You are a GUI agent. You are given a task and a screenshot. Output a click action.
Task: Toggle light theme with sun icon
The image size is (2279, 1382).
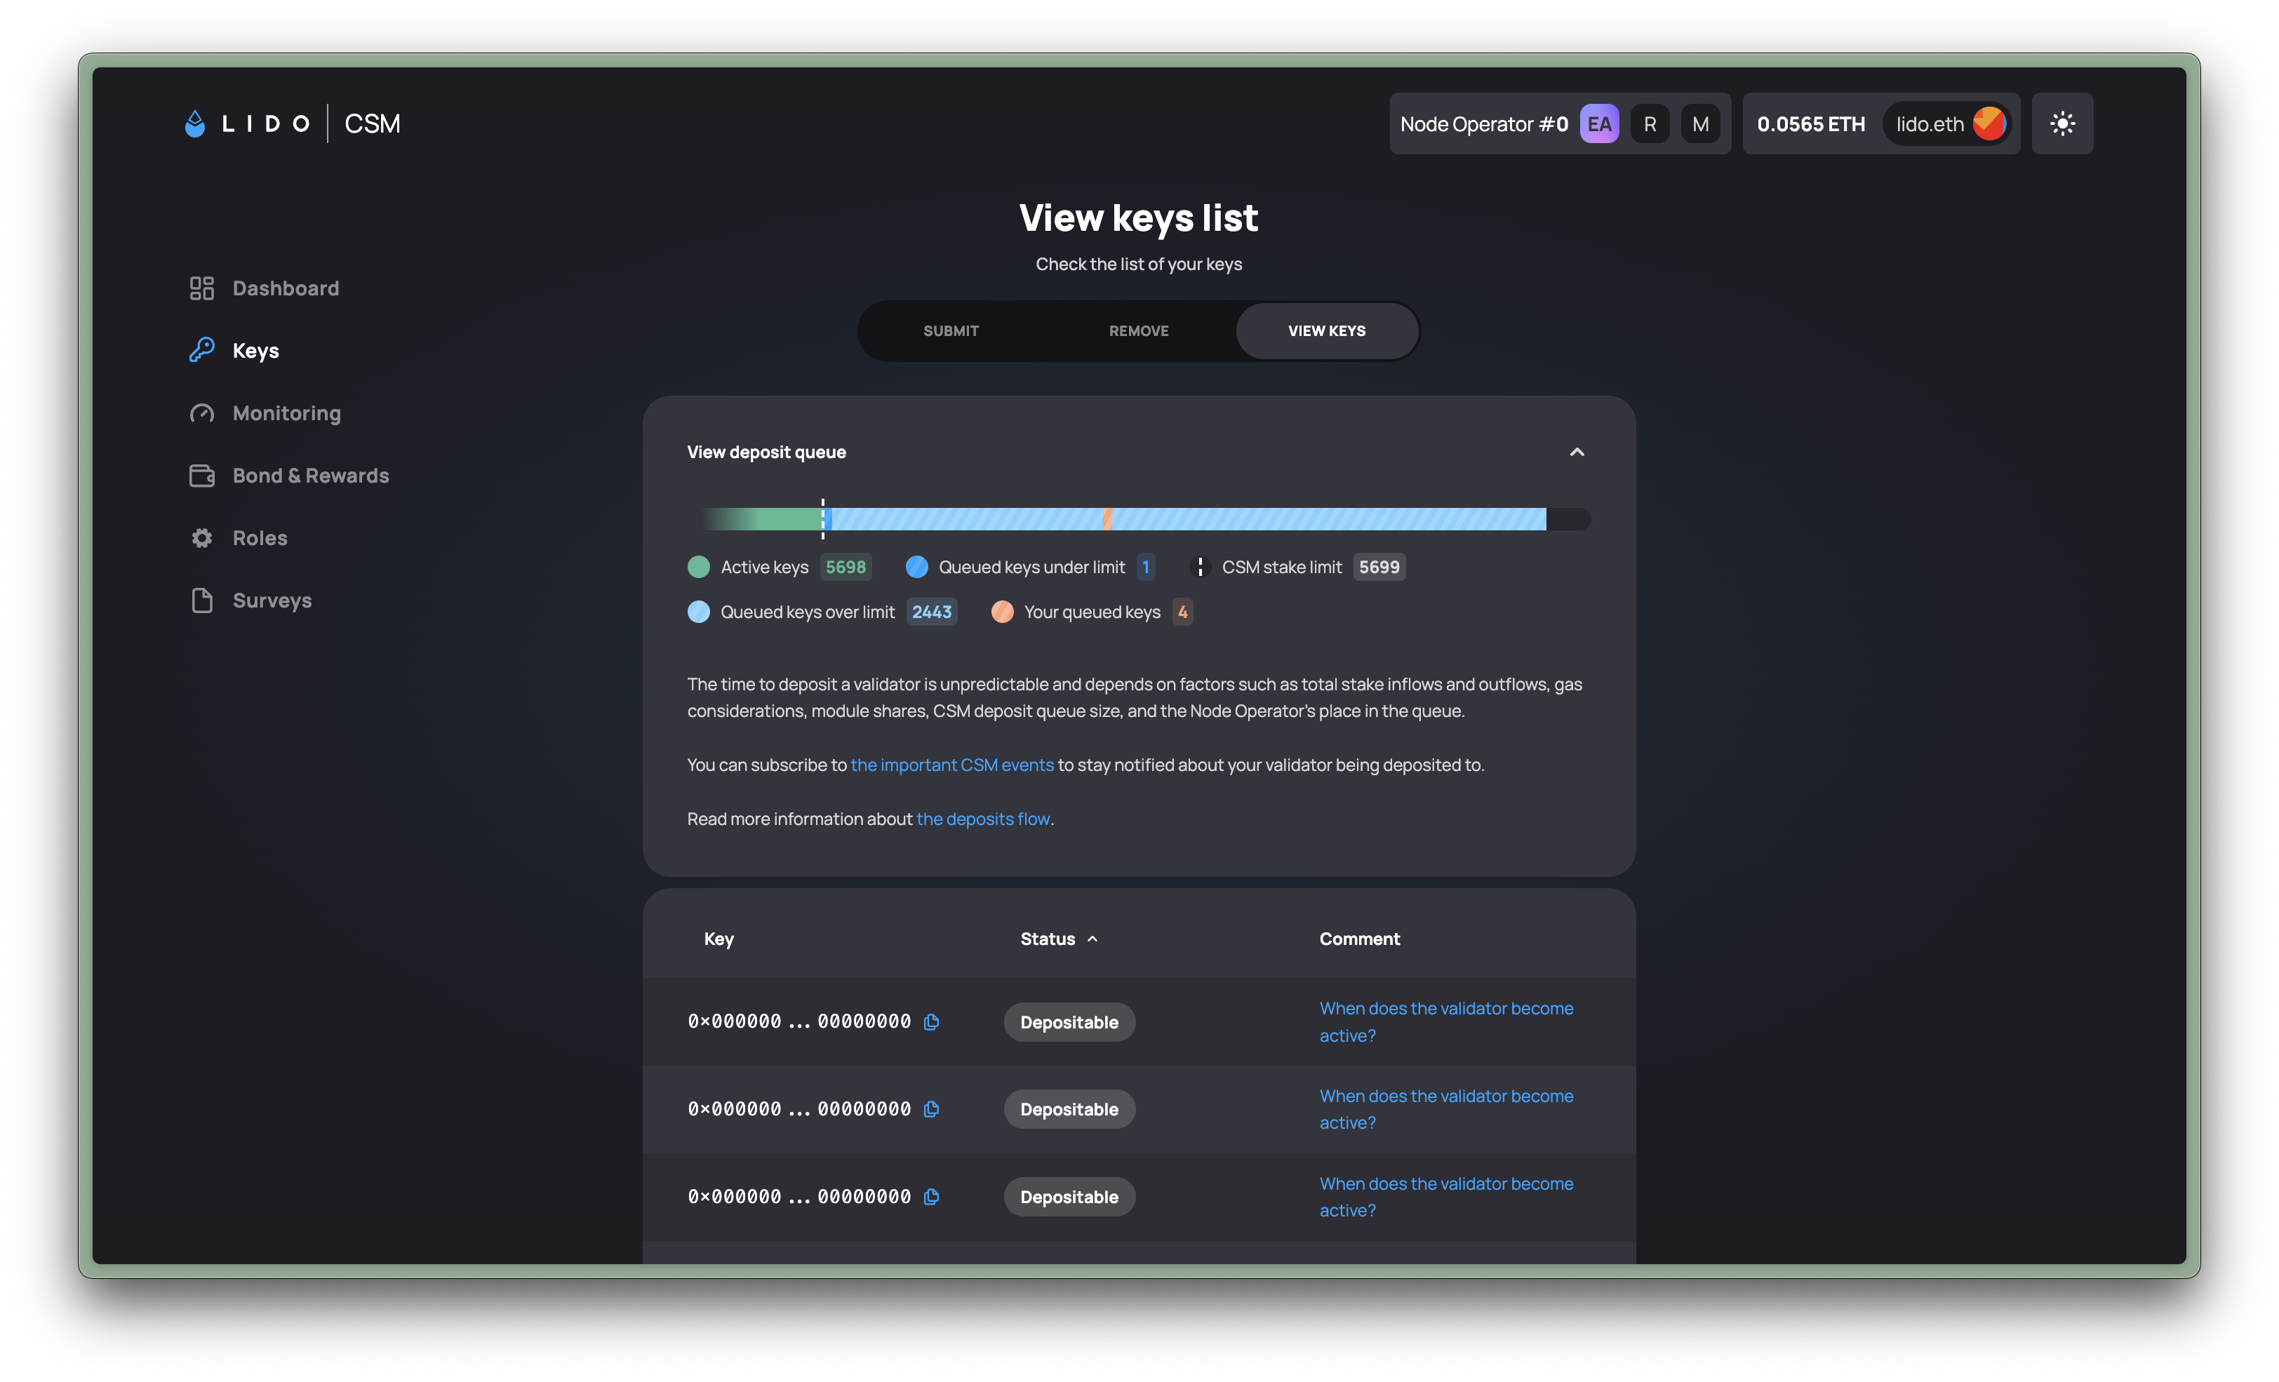(x=2061, y=124)
